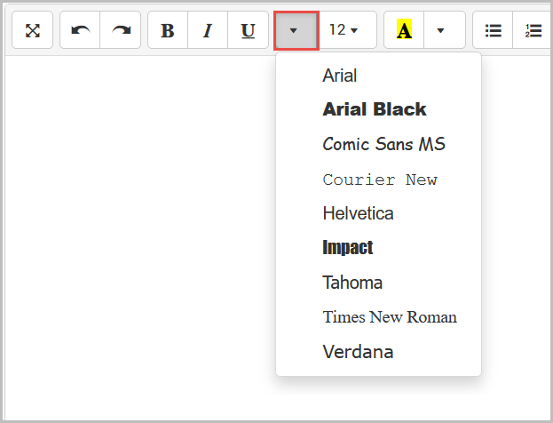Image resolution: width=553 pixels, height=423 pixels.
Task: Undo the last edit
Action: click(80, 30)
